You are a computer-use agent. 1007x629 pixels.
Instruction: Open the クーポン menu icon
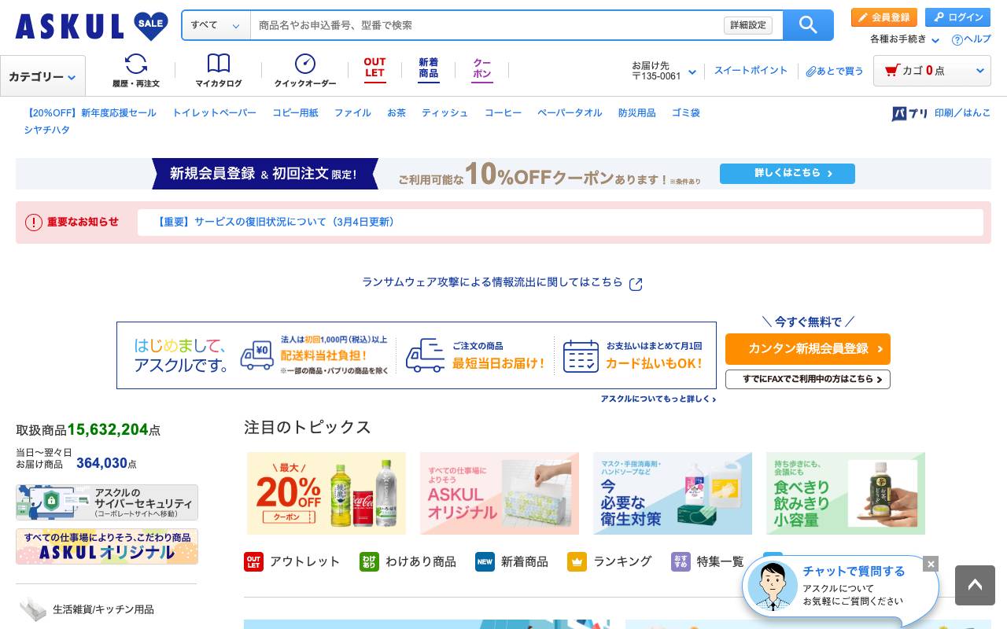481,69
